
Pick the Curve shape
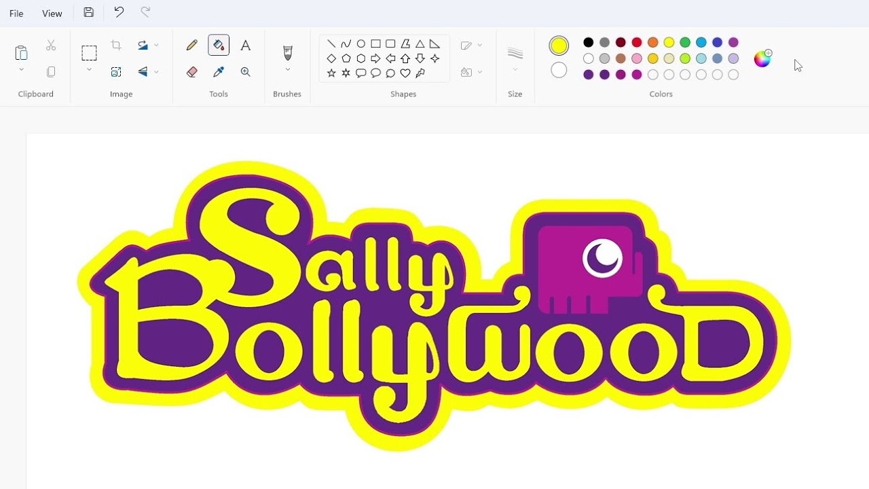(x=346, y=43)
